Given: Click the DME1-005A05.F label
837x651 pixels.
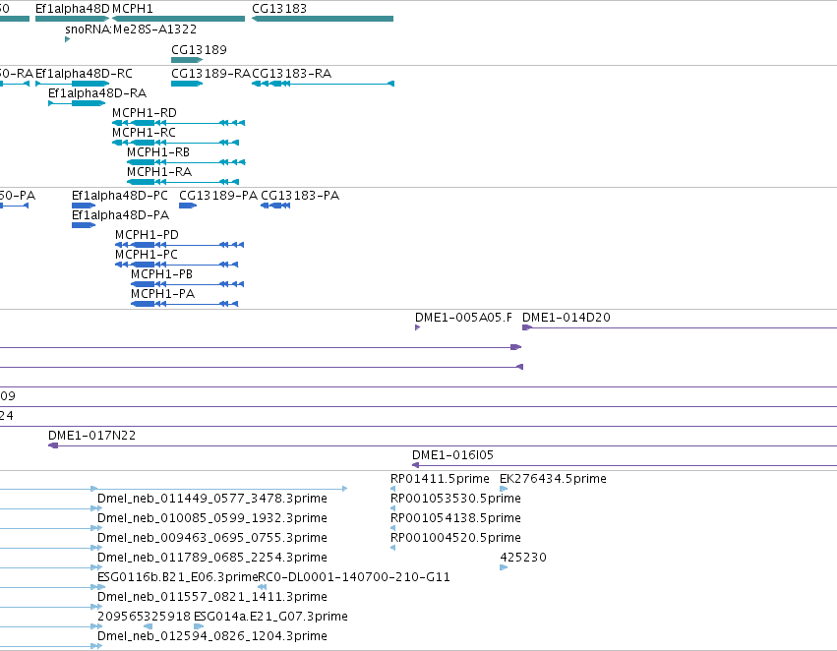Looking at the screenshot, I should (x=463, y=318).
